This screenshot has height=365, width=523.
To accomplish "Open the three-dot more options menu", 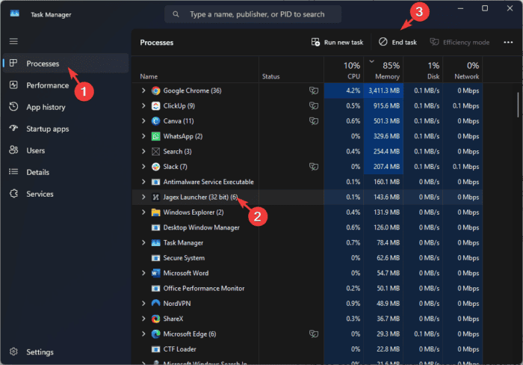I will click(508, 43).
